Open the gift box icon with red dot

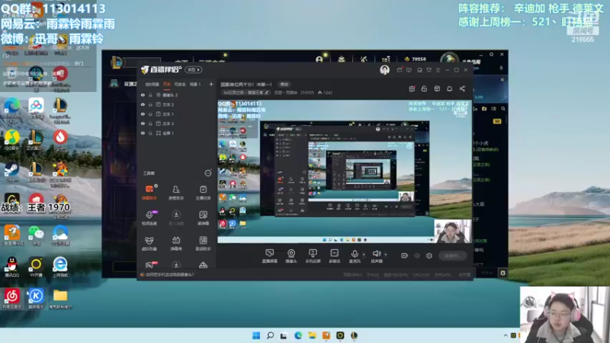pos(412,88)
